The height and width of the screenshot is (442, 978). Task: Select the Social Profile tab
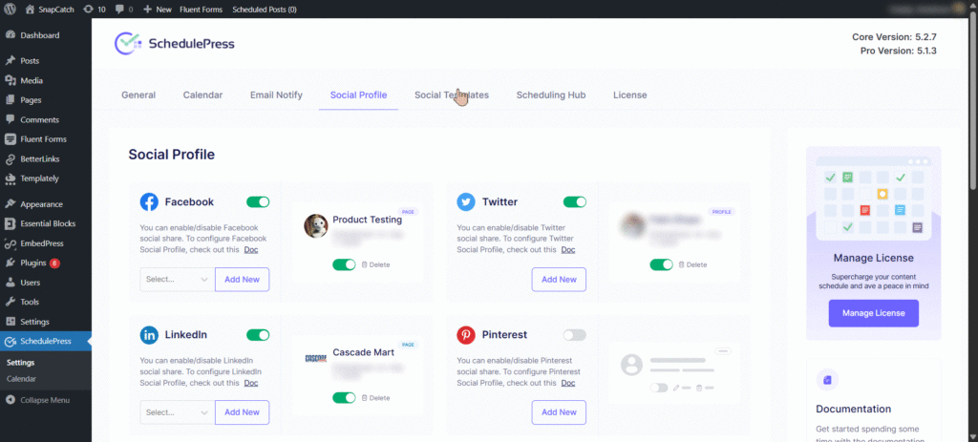359,95
